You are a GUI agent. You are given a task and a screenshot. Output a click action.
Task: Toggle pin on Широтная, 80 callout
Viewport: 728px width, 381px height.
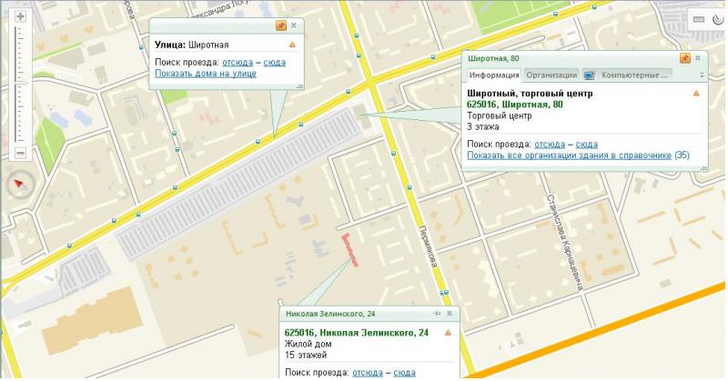pyautogui.click(x=685, y=58)
